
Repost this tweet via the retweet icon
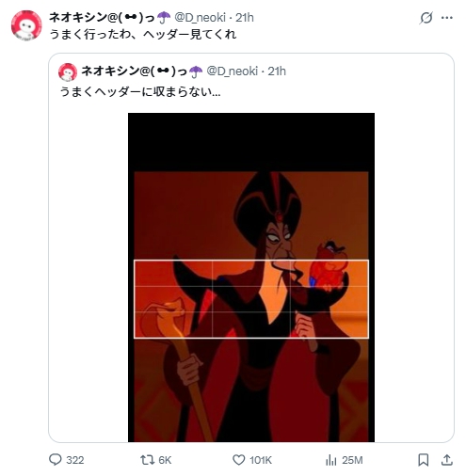pyautogui.click(x=147, y=460)
